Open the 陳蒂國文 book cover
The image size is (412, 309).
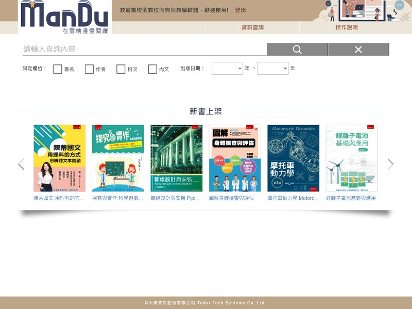[x=60, y=158]
